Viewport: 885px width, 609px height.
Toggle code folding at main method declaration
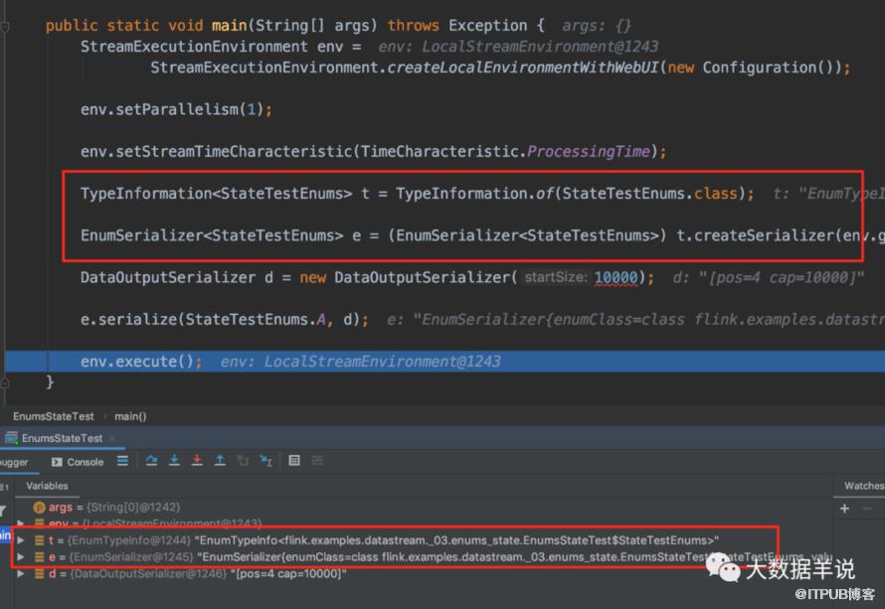pos(5,27)
